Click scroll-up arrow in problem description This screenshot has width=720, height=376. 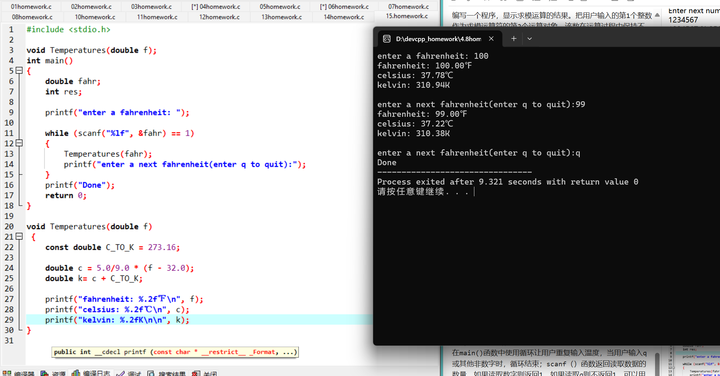pos(657,15)
